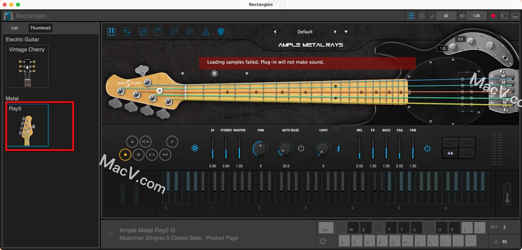Go to previous preset arrow

275,32
